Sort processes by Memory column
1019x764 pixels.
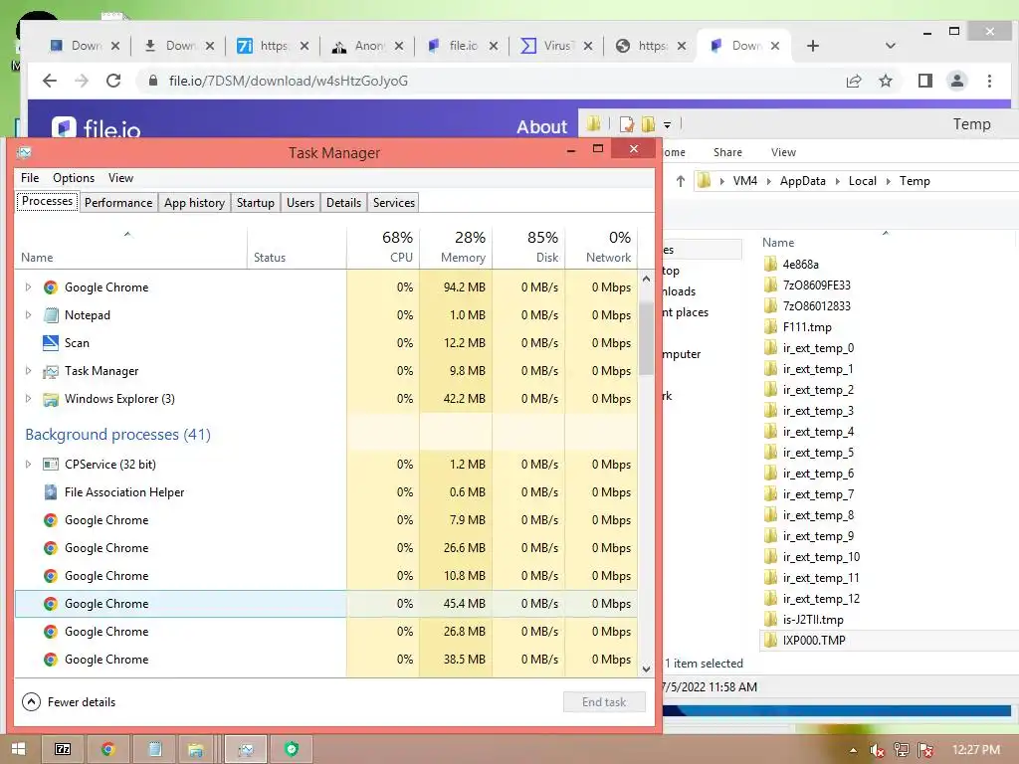coord(456,247)
